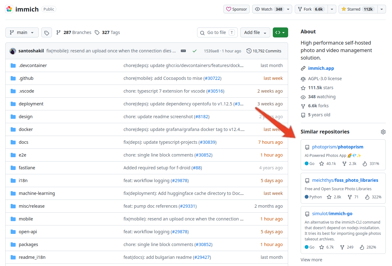Open the .vscode folder
This screenshot has width=392, height=266.
26,91
